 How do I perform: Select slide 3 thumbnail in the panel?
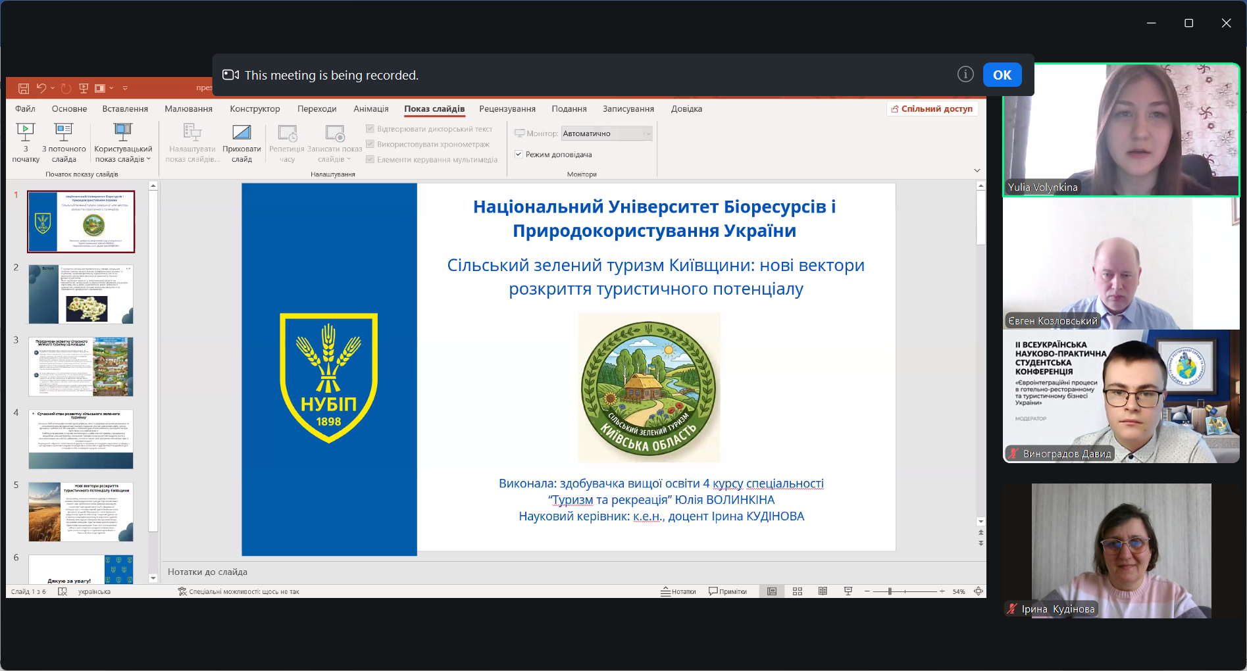point(81,366)
